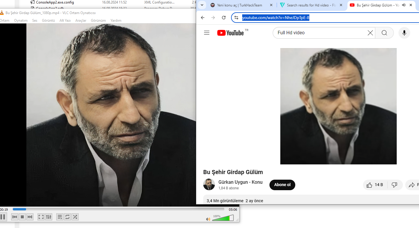Adjust the VLC volume bar
Screen dimensions: 419x228
coord(223,218)
